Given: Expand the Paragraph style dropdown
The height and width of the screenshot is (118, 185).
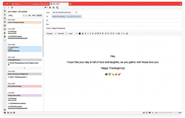Looking at the screenshot, I should pyautogui.click(x=51, y=34).
